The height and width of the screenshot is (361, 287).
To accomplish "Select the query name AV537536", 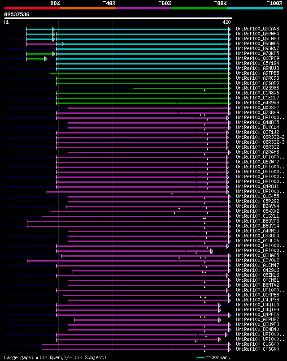I will [17, 14].
